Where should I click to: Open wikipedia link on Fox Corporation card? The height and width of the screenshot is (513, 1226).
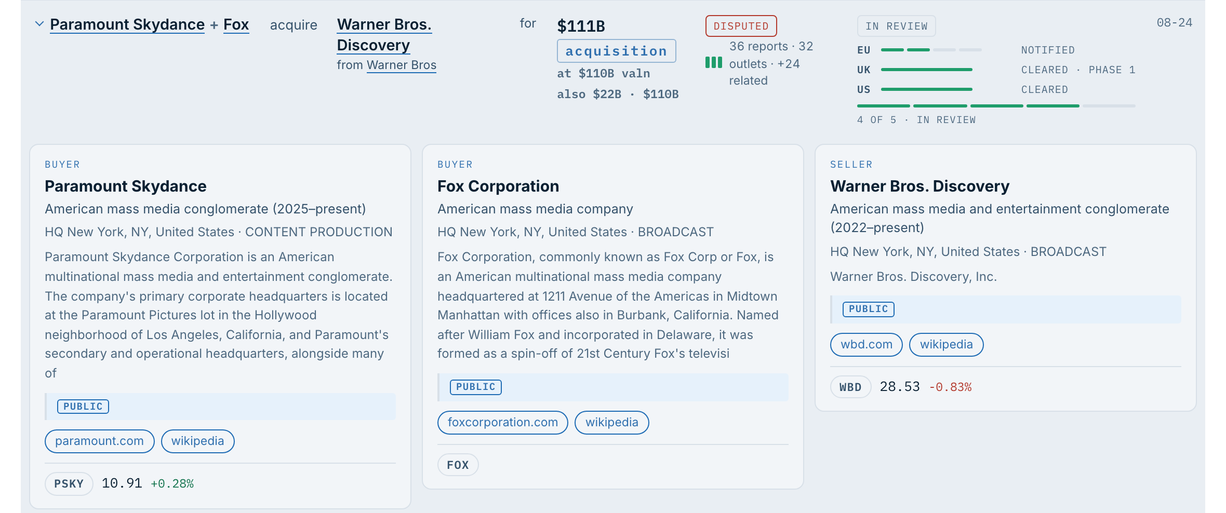point(611,423)
